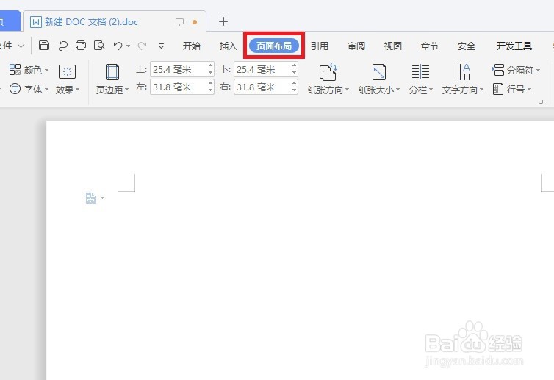Click the Undo arrow icon
The width and height of the screenshot is (554, 380).
[118, 46]
